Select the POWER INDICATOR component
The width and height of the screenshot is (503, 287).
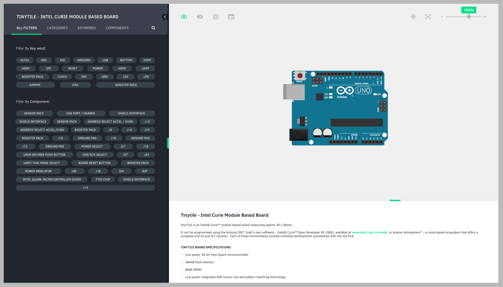point(38,172)
